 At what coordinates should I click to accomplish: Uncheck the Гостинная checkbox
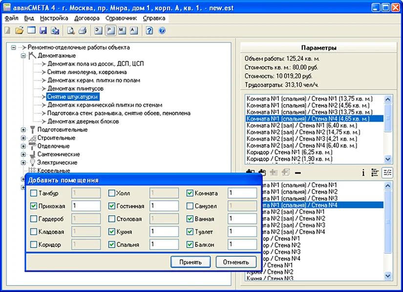tap(111, 206)
